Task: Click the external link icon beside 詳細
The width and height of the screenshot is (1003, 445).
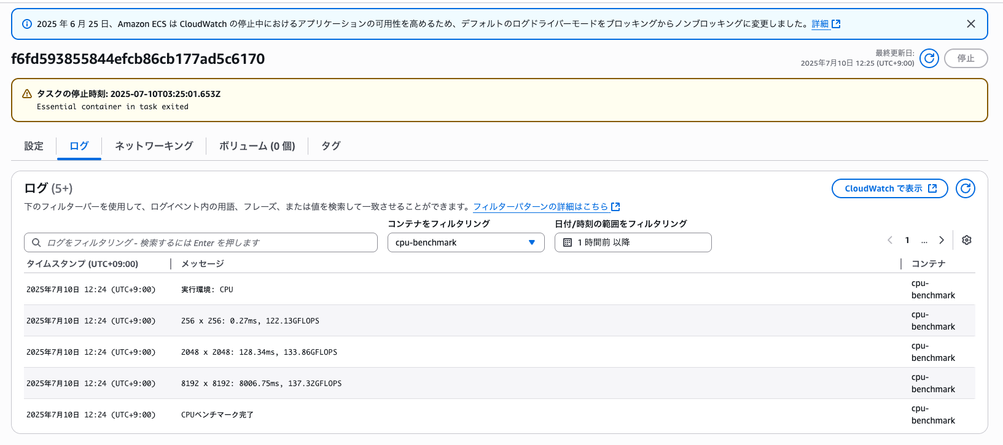Action: 836,24
